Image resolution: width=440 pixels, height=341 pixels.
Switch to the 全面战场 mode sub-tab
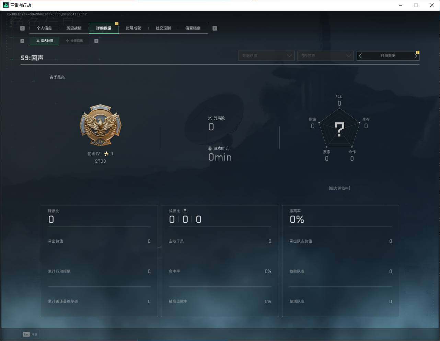74,41
